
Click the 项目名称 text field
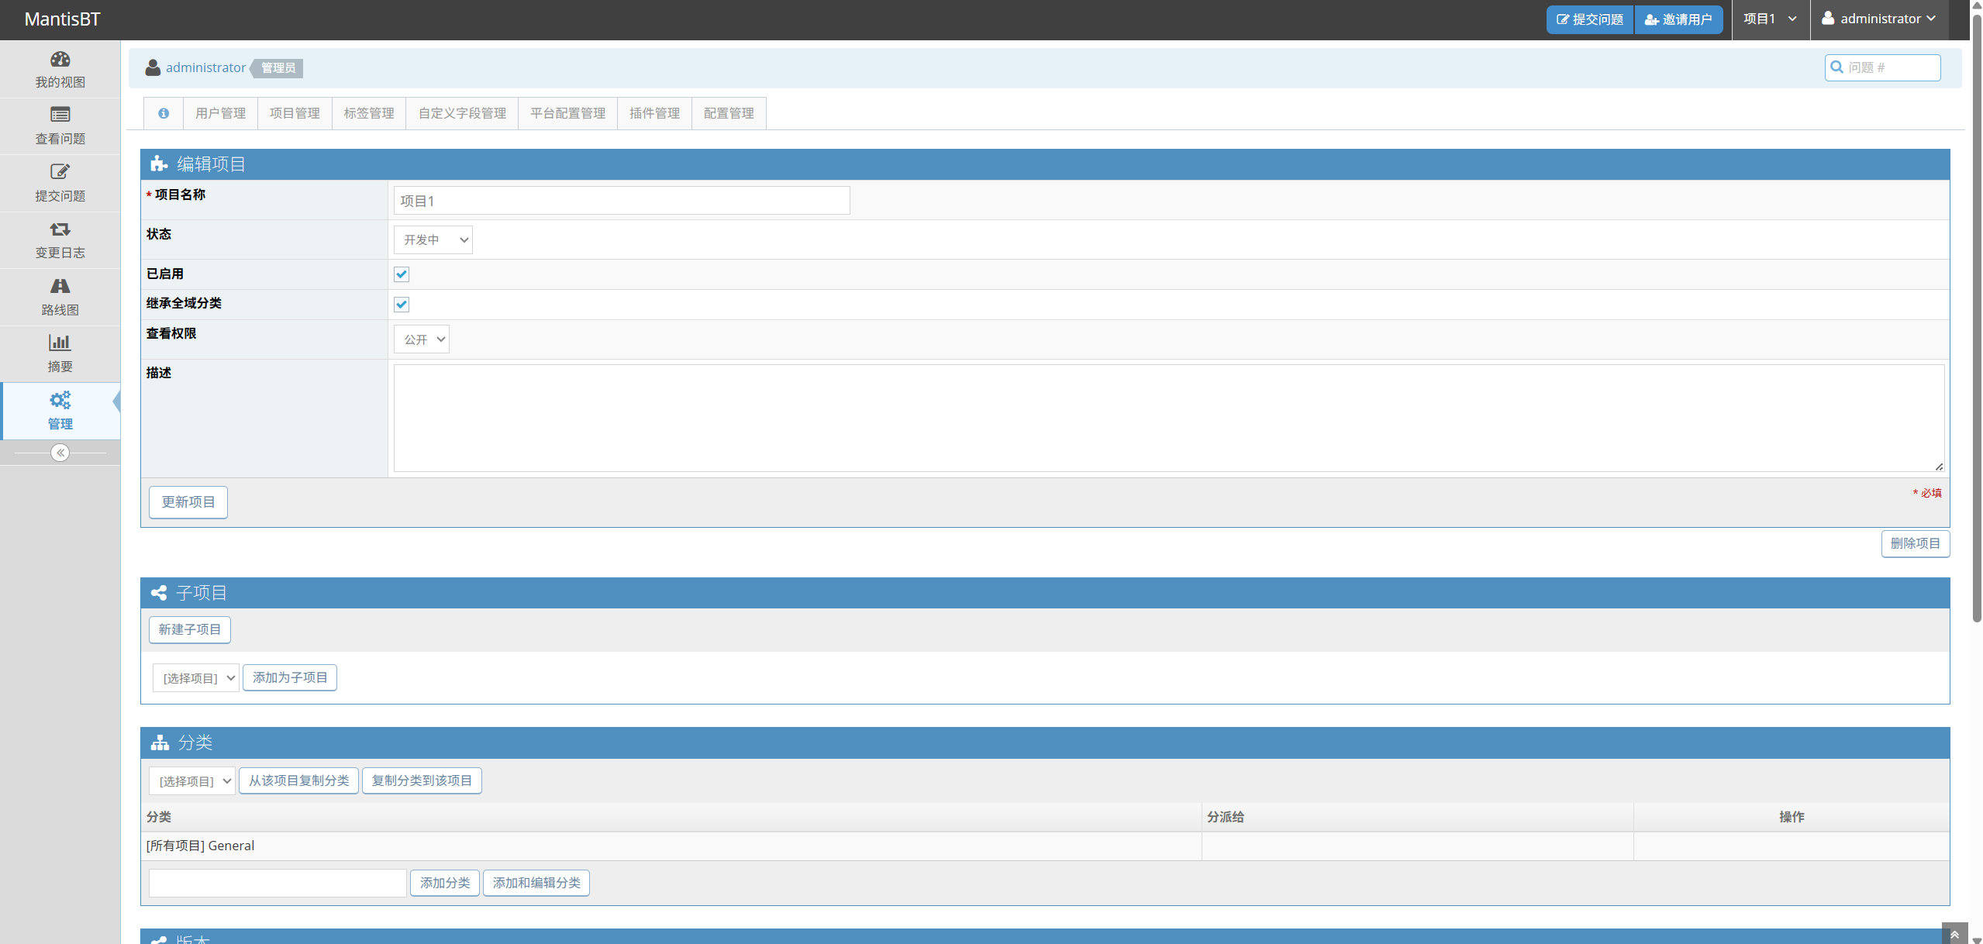click(621, 201)
